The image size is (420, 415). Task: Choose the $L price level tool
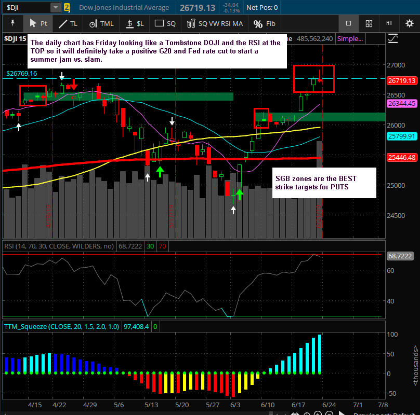coord(135,23)
